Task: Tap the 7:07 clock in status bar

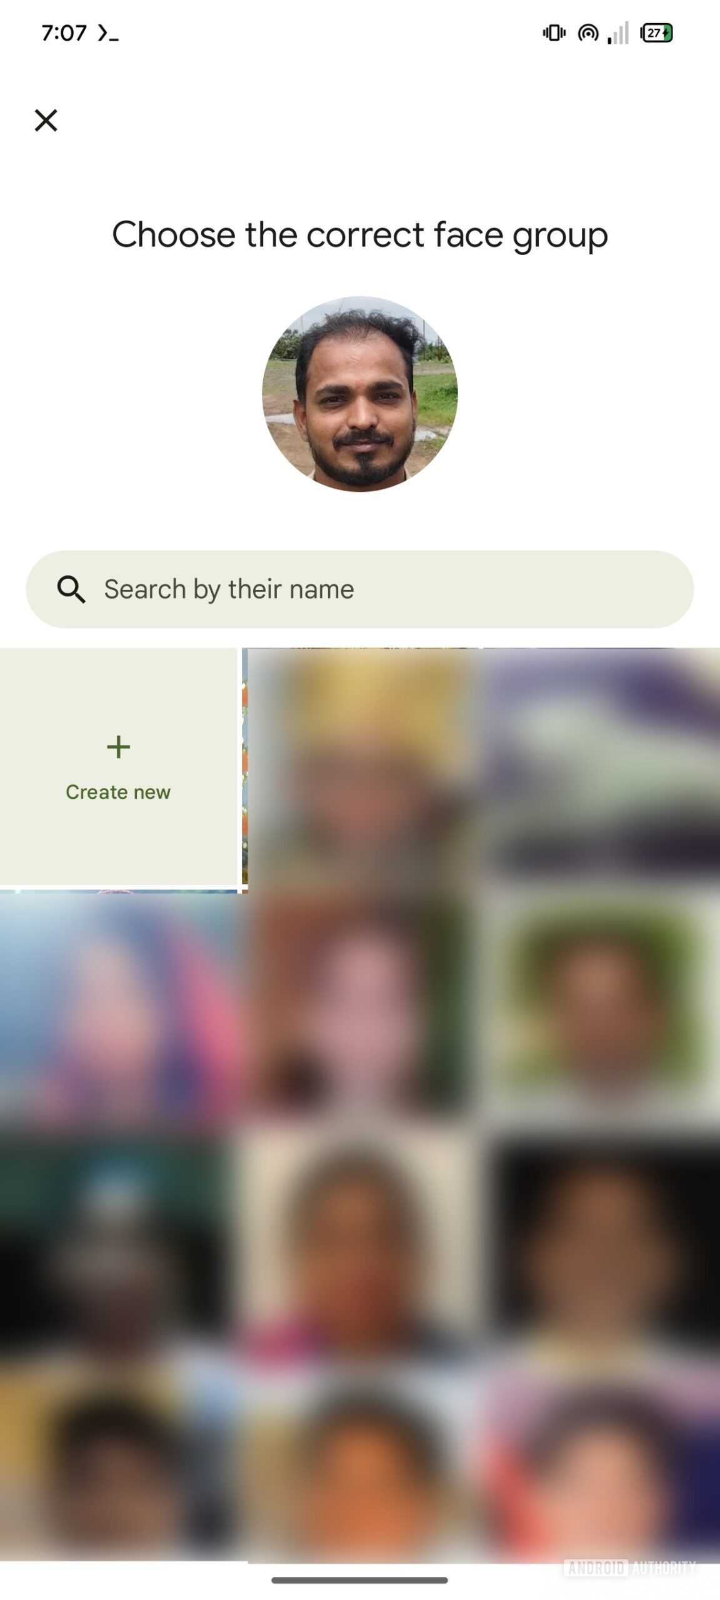Action: tap(64, 33)
